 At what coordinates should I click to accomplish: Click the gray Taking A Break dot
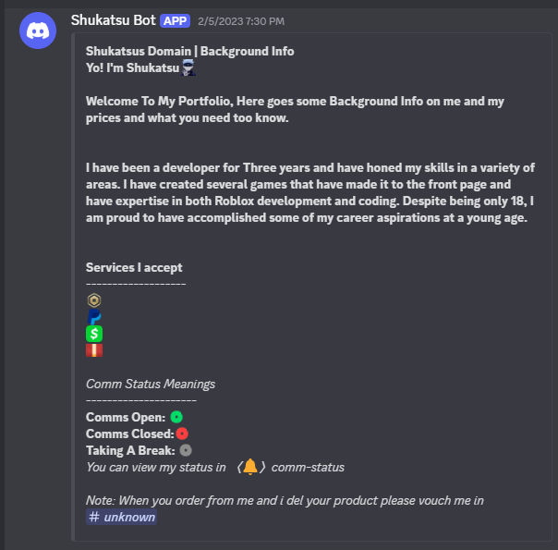click(186, 450)
